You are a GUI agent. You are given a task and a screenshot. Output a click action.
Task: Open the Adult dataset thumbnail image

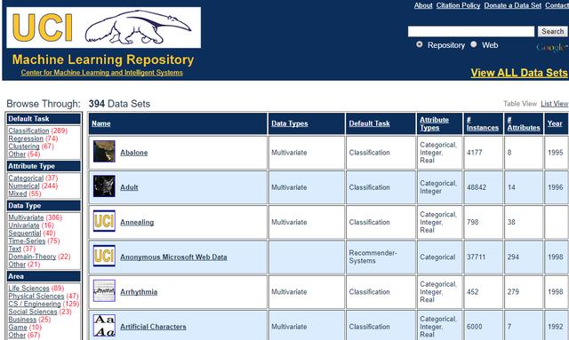tap(104, 186)
